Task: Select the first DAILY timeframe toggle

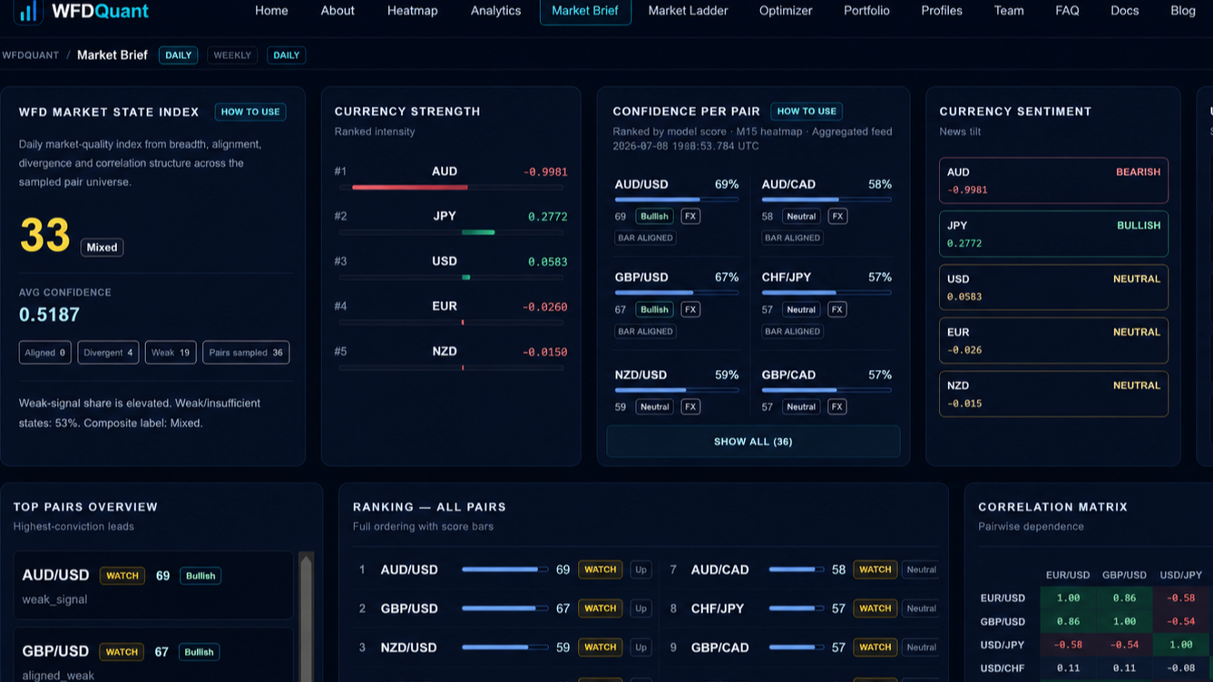Action: (178, 55)
